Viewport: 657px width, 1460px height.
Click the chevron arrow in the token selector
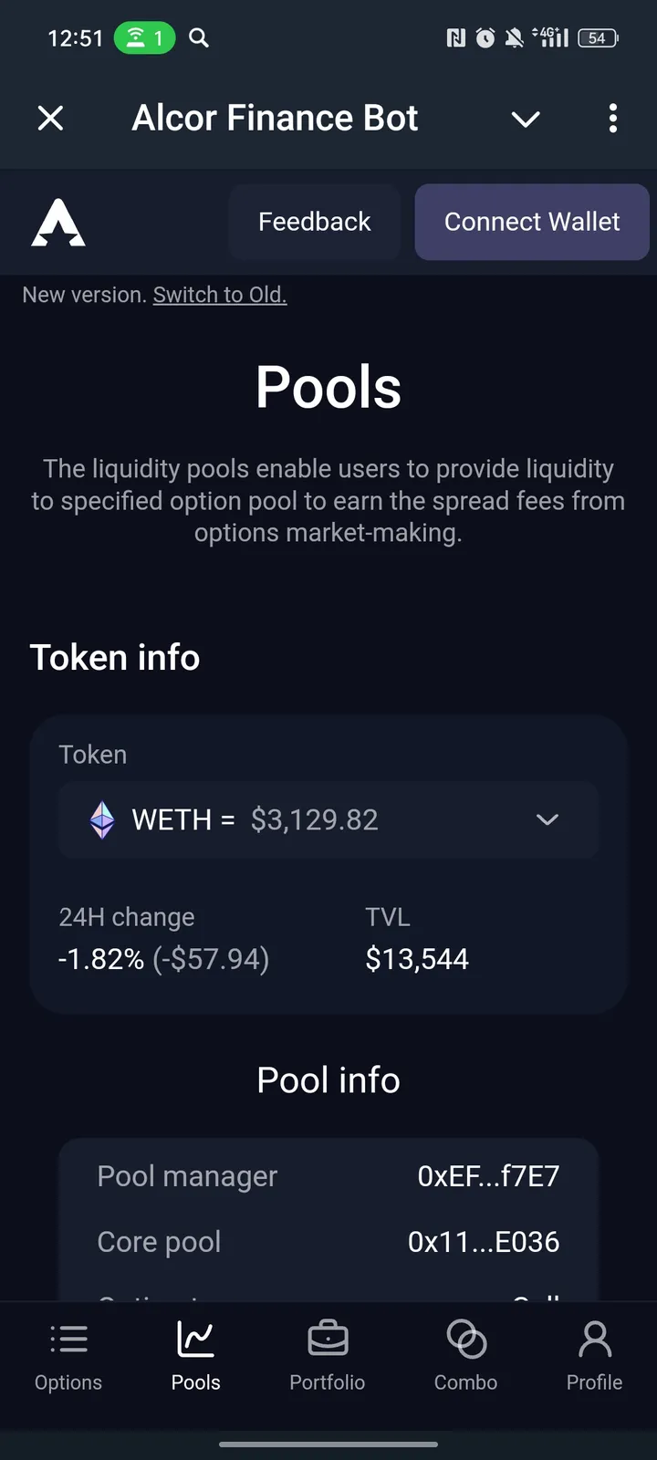coord(547,819)
